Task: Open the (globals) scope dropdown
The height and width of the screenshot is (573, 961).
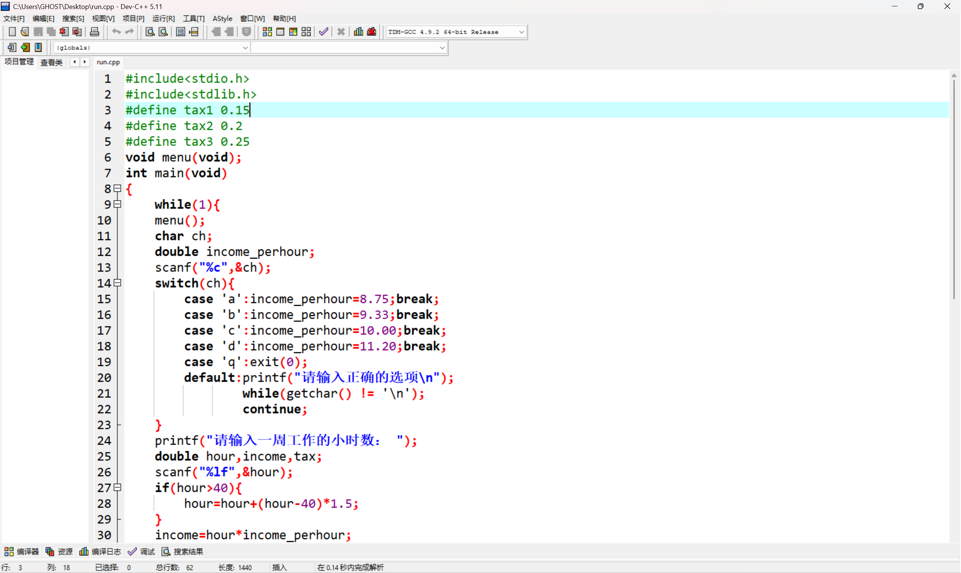Action: [245, 48]
